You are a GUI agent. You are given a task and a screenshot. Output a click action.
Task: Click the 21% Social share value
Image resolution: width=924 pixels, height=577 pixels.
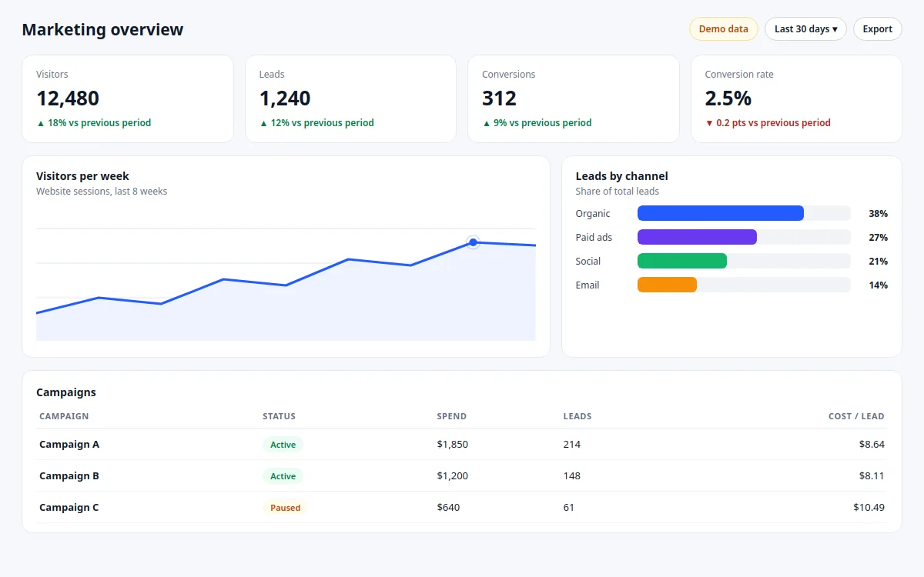(x=878, y=261)
